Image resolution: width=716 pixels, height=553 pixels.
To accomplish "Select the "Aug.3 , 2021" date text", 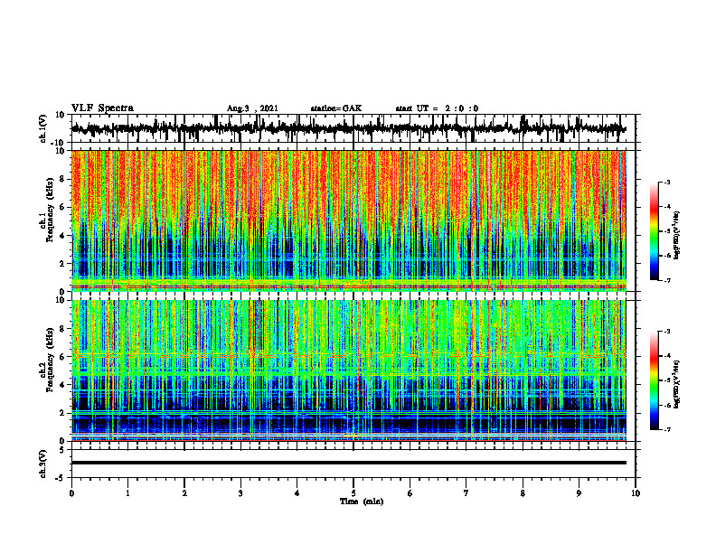I will (252, 108).
